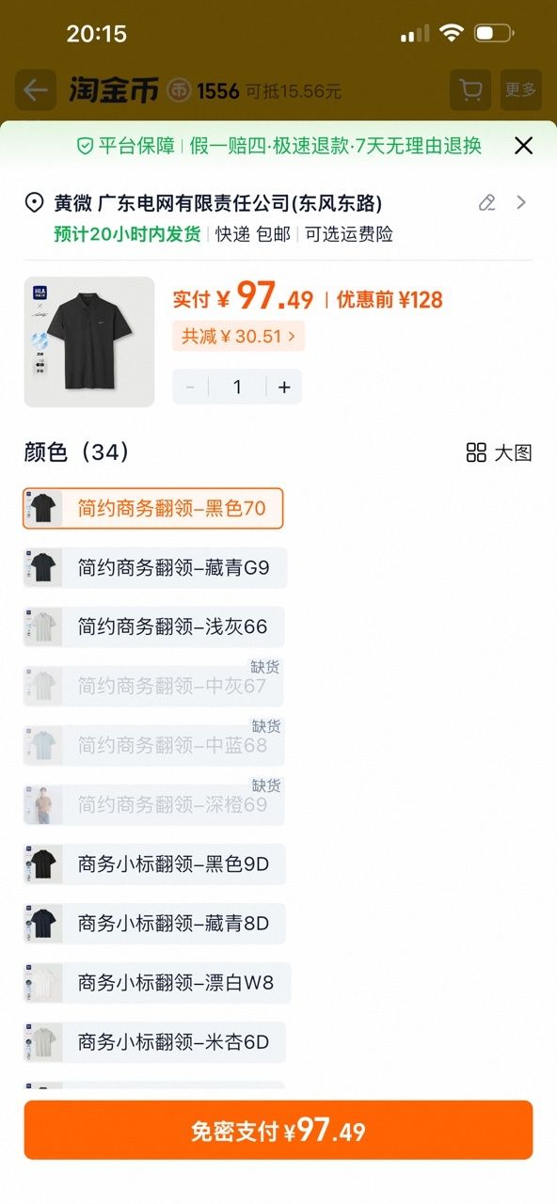Expand 共减 ¥30.51 discount details
557x1204 pixels.
coord(238,336)
